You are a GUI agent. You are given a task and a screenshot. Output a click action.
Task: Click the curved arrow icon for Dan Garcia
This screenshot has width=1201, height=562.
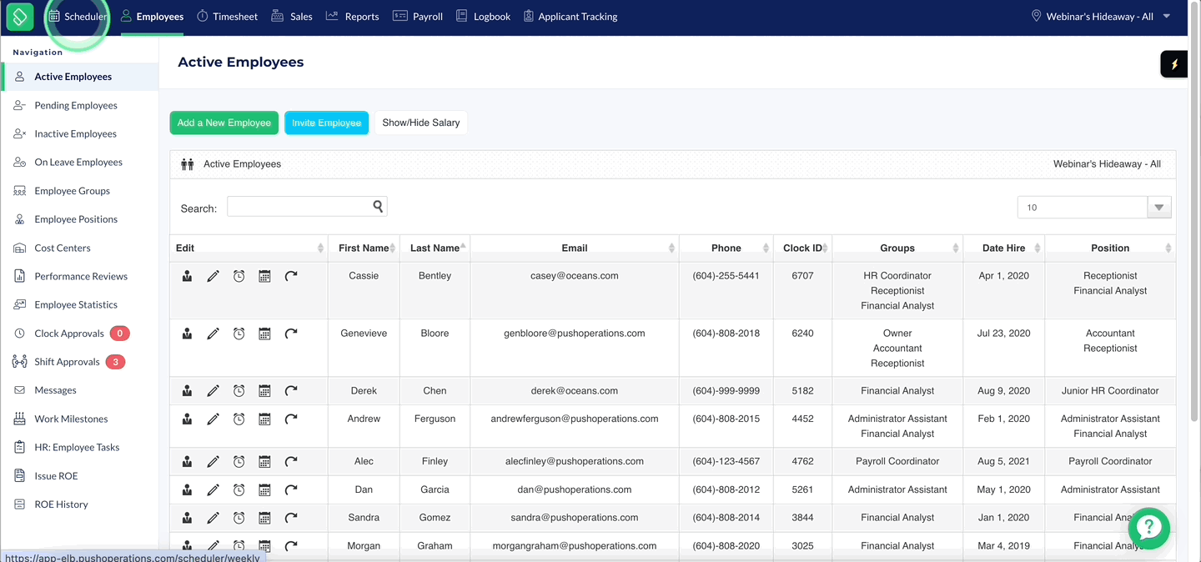291,490
